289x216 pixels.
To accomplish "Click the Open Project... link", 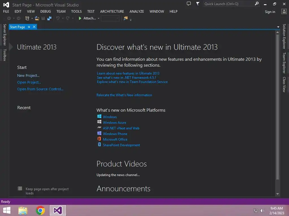I will point(29,82).
